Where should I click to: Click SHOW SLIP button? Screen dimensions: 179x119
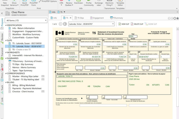[151, 24]
